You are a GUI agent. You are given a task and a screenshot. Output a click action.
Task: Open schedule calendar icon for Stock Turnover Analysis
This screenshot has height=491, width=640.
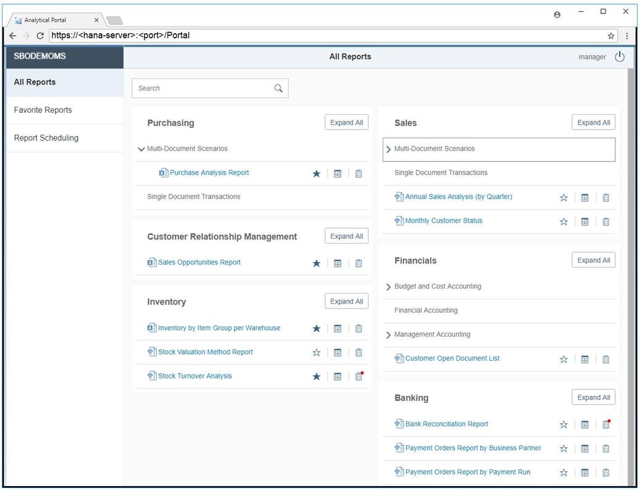coord(338,377)
